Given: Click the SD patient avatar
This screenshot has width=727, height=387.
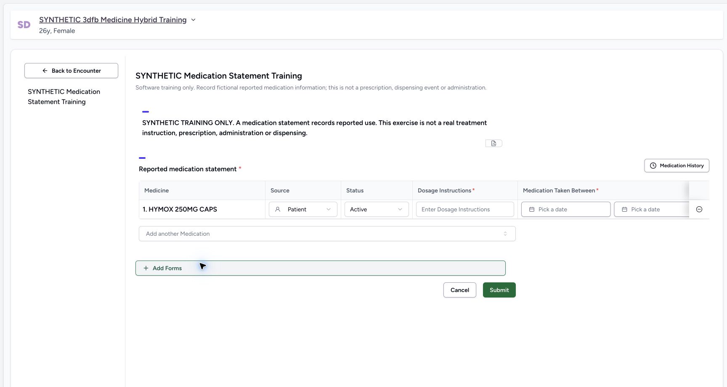Looking at the screenshot, I should click(24, 25).
